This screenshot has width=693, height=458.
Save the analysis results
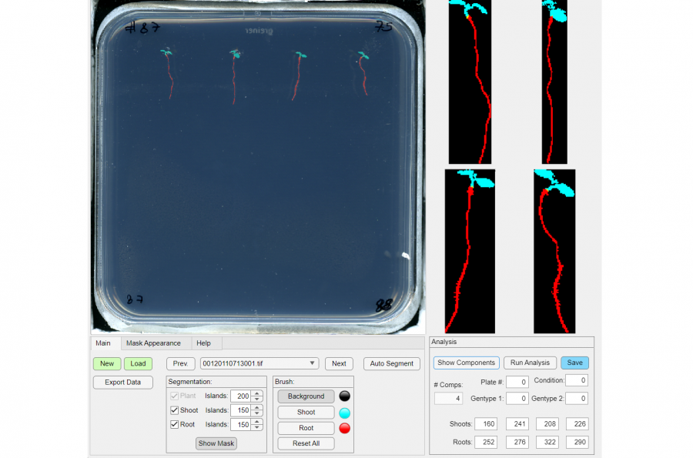[575, 363]
